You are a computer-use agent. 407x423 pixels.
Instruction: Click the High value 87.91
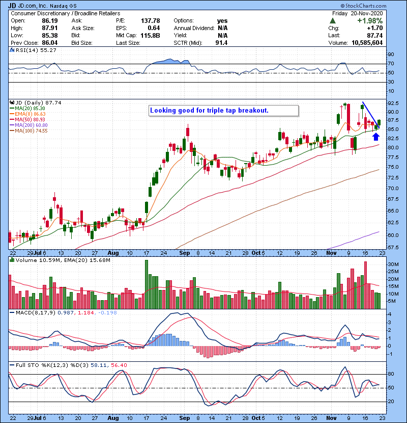pyautogui.click(x=50, y=28)
